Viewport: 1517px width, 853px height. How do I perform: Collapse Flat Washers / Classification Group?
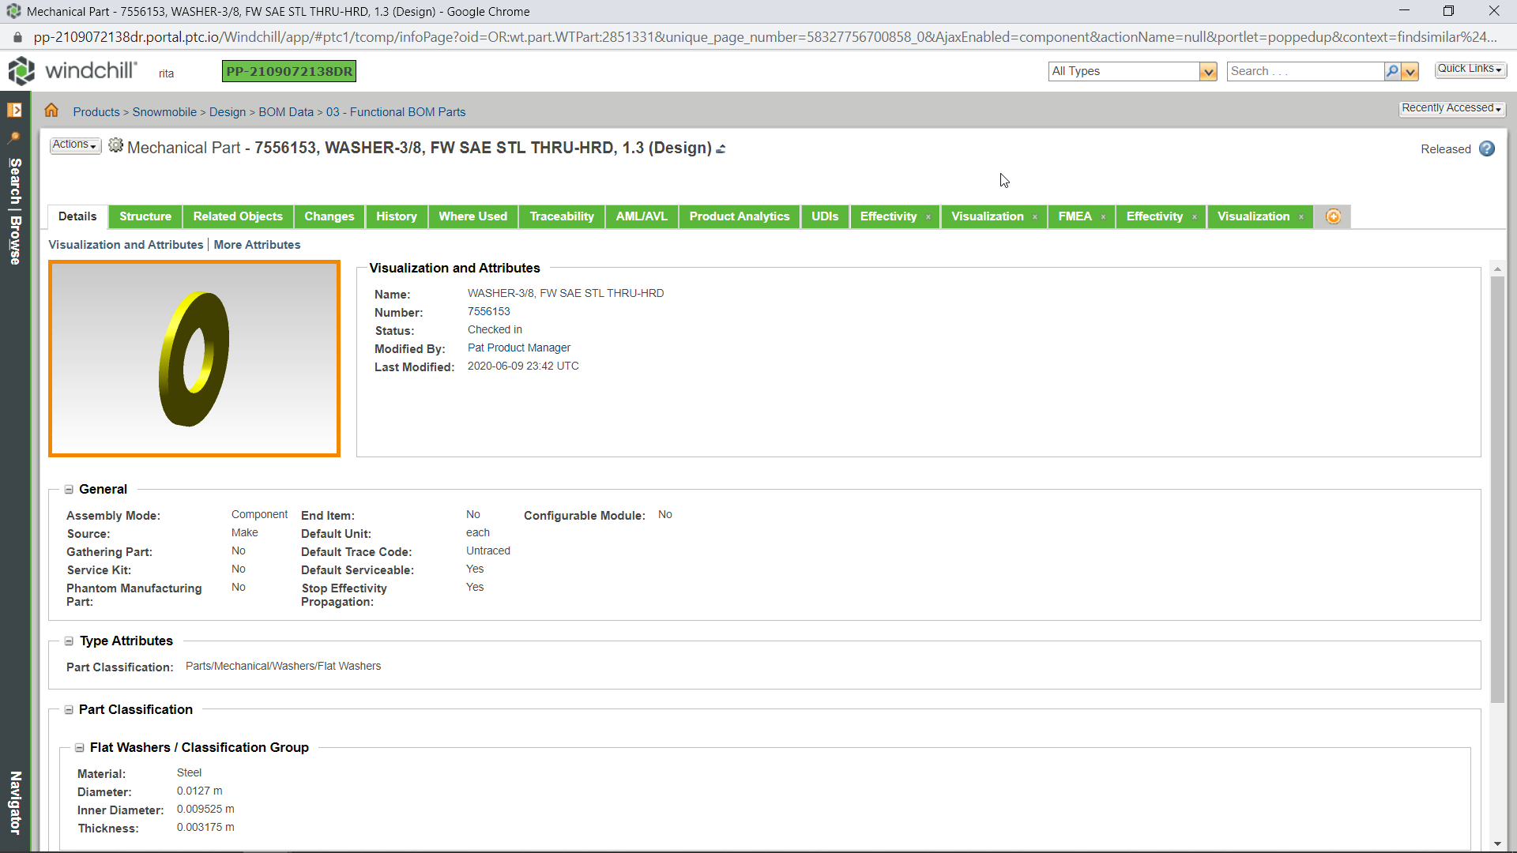pyautogui.click(x=80, y=748)
